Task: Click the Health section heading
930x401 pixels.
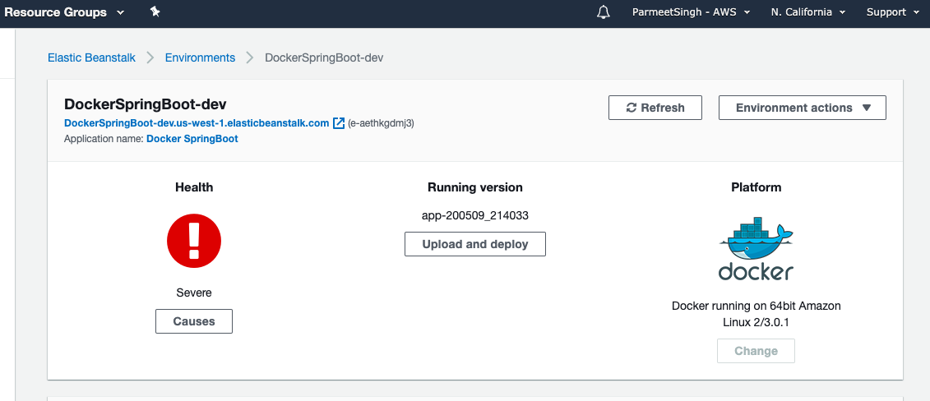Action: click(194, 187)
